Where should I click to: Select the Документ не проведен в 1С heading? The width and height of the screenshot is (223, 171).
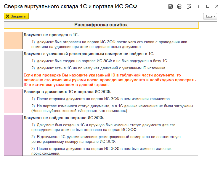point(51,35)
